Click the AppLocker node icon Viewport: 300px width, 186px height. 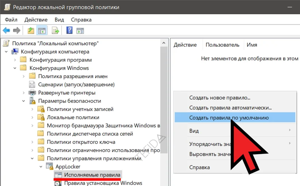tap(50, 166)
